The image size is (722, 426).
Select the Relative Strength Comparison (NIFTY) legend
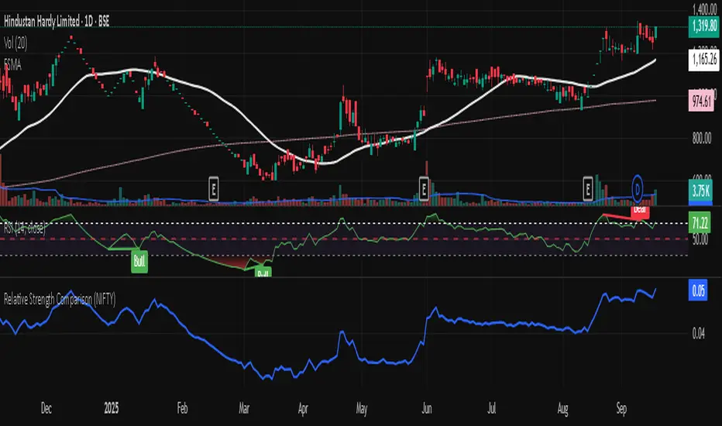pos(60,299)
